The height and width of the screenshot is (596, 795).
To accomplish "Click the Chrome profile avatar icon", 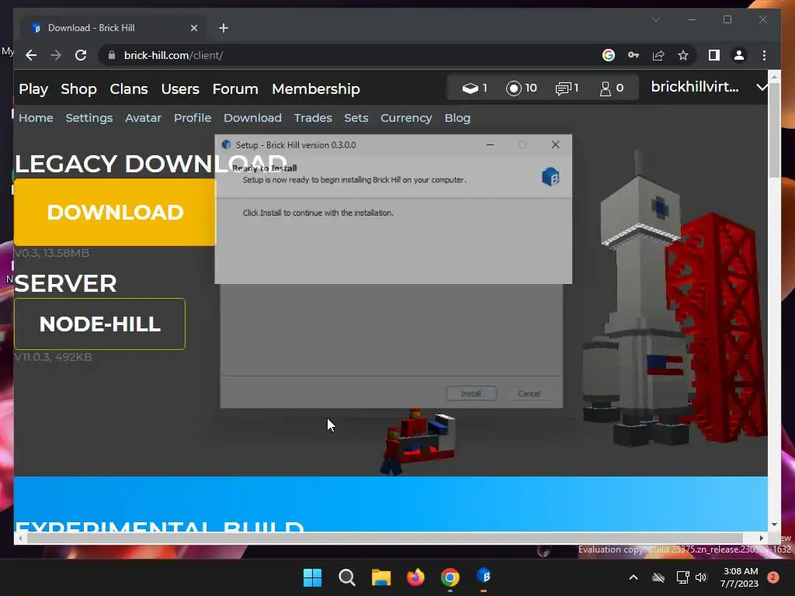I will tap(739, 55).
